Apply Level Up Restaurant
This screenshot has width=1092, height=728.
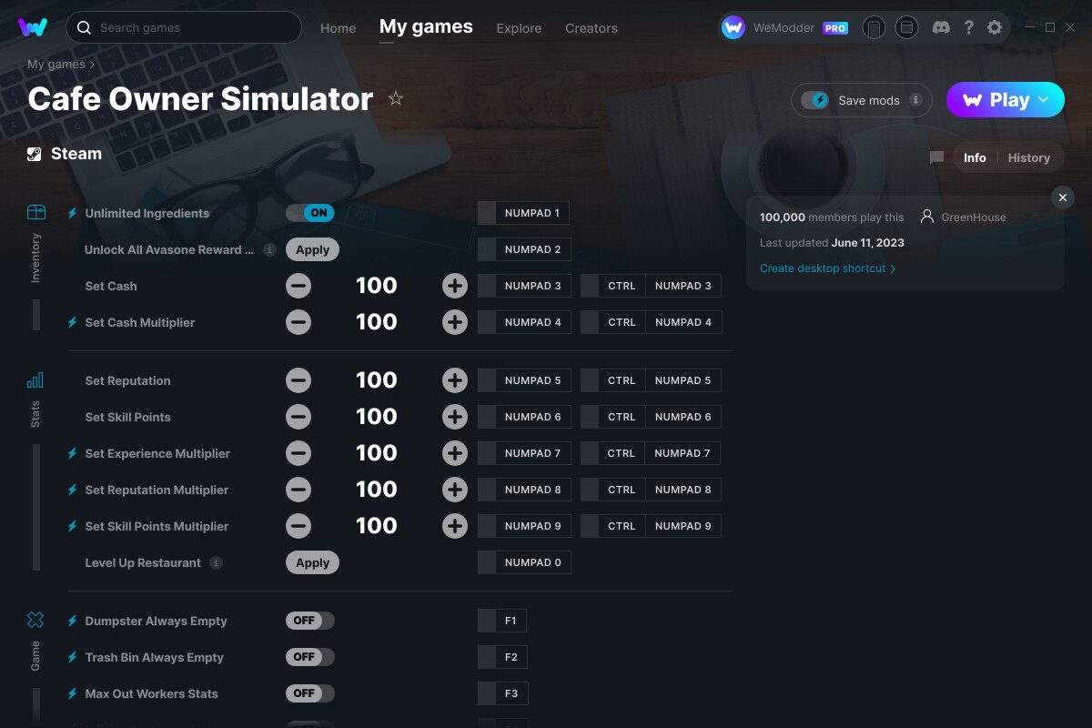pyautogui.click(x=312, y=562)
